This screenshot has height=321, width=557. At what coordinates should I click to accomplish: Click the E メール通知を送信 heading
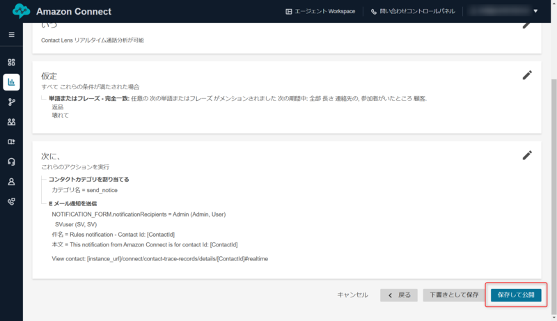coord(73,204)
